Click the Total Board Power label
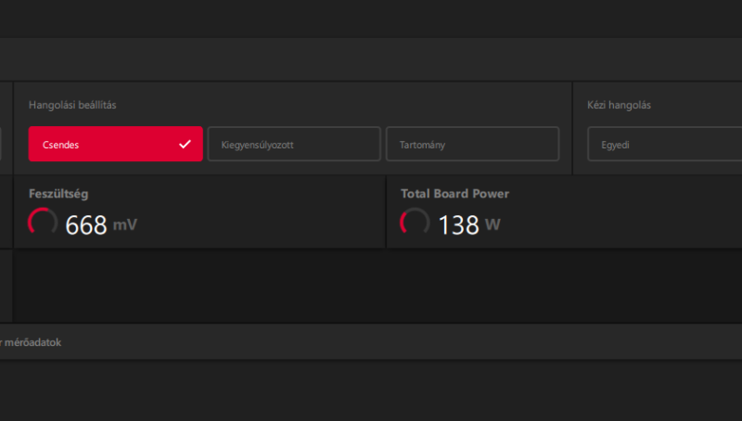Viewport: 742px width, 421px height. pyautogui.click(x=454, y=194)
